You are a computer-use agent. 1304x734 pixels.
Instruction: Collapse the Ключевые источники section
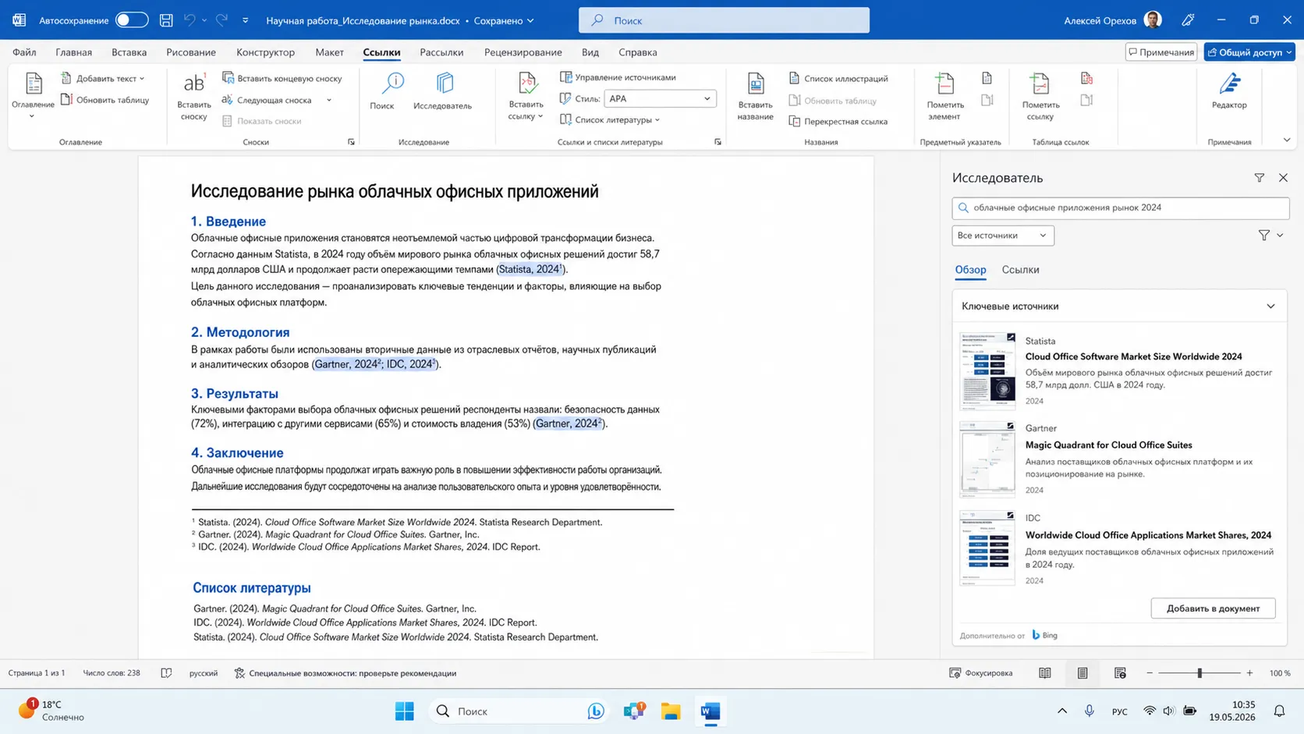1270,307
